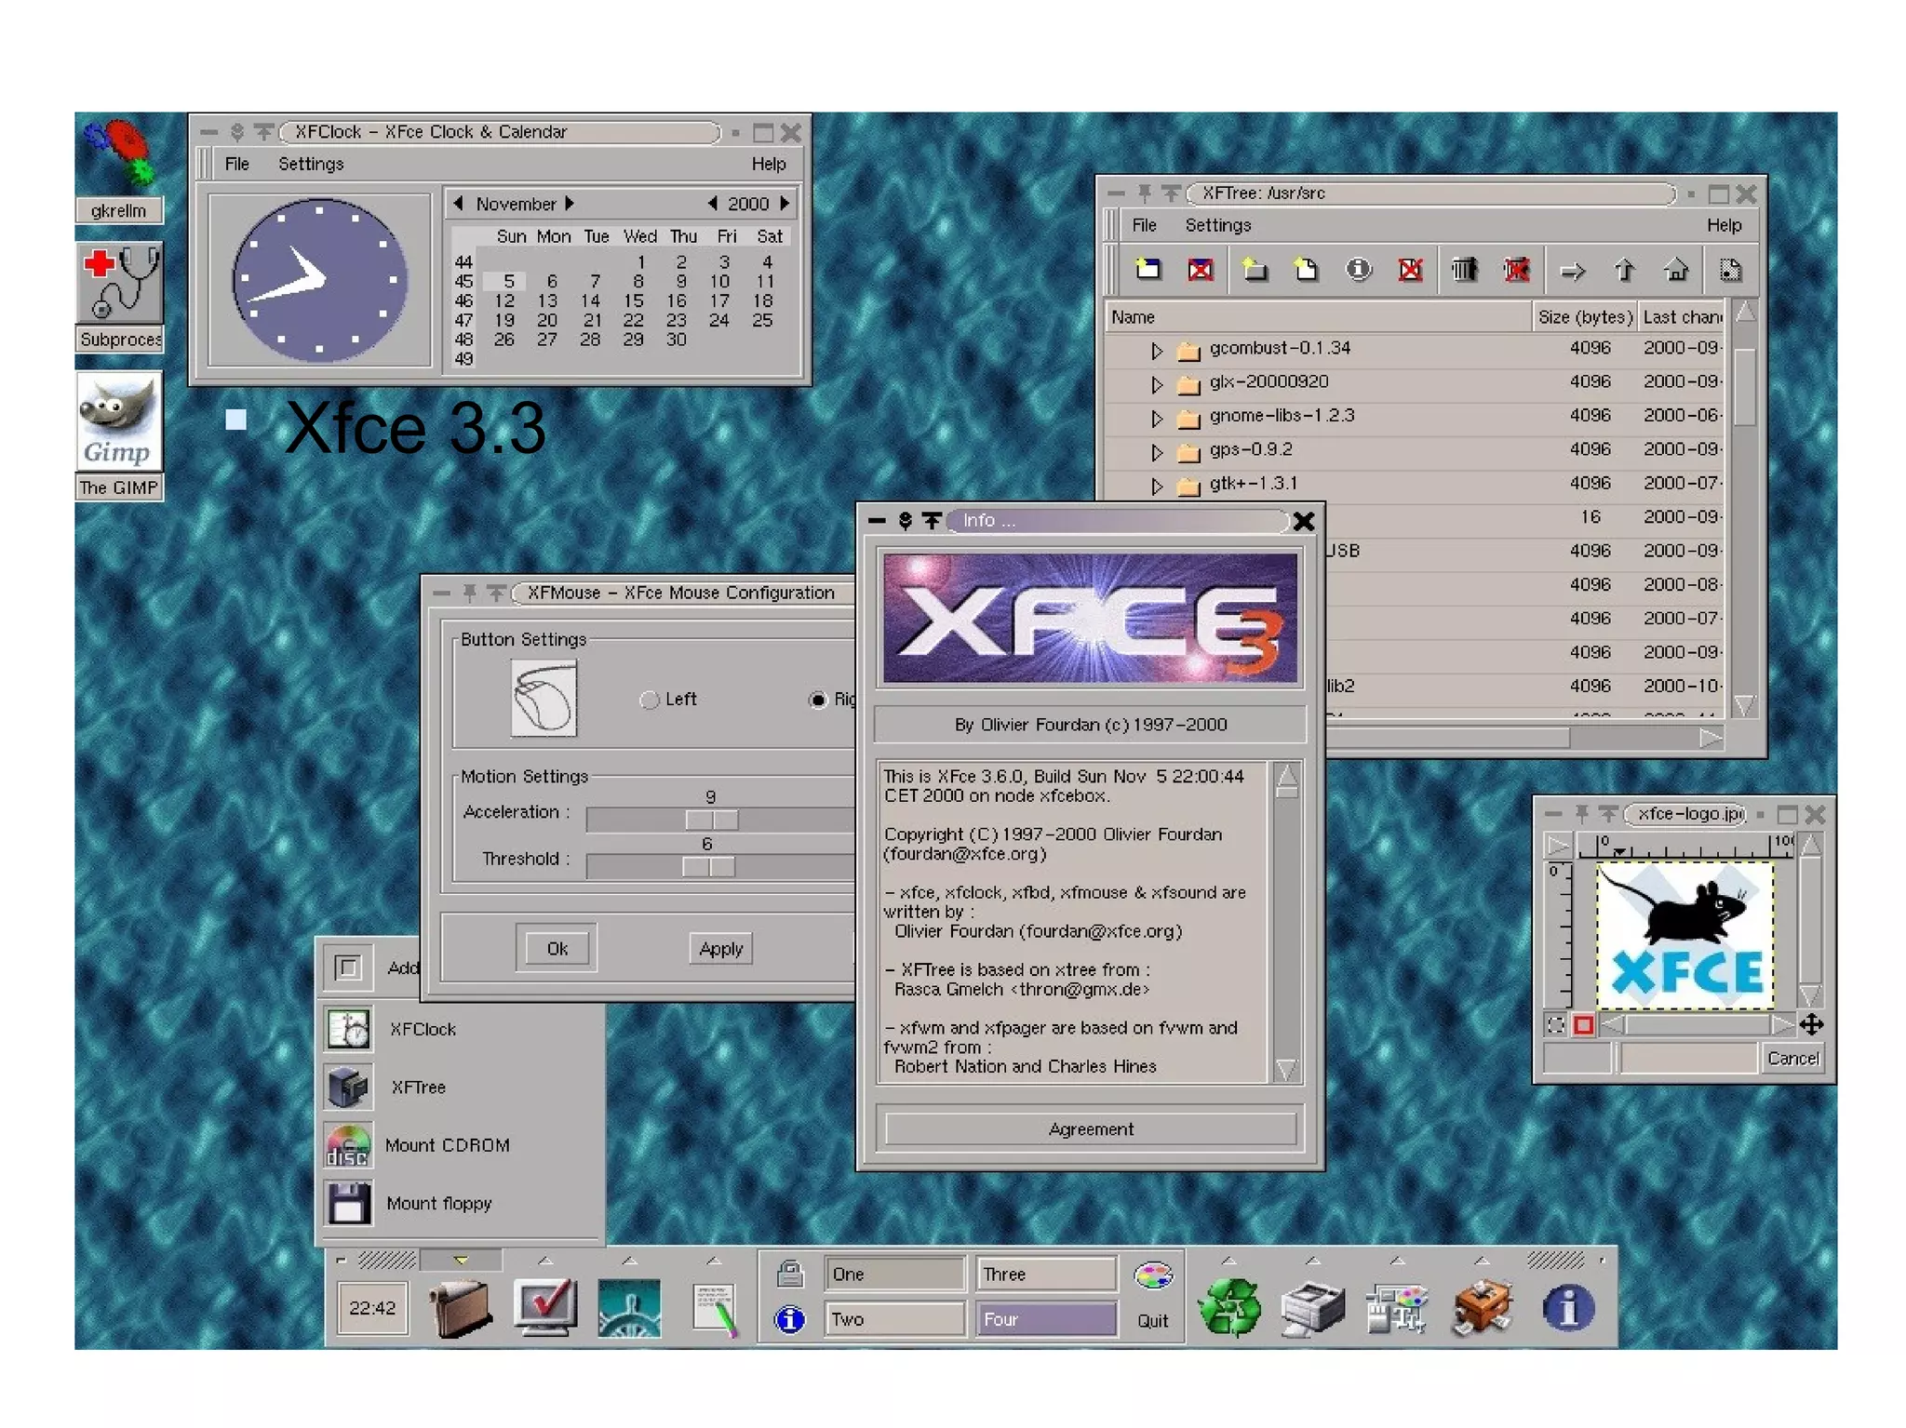Click the padlock screen lock icon
1906x1428 pixels.
[790, 1274]
